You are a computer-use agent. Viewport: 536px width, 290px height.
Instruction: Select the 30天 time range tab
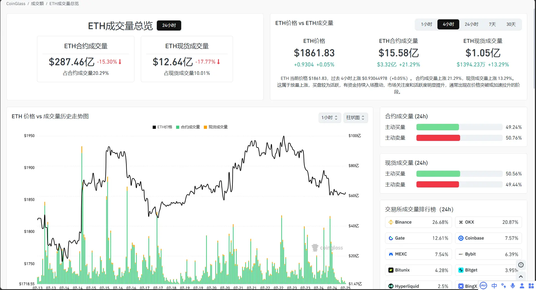click(x=511, y=24)
